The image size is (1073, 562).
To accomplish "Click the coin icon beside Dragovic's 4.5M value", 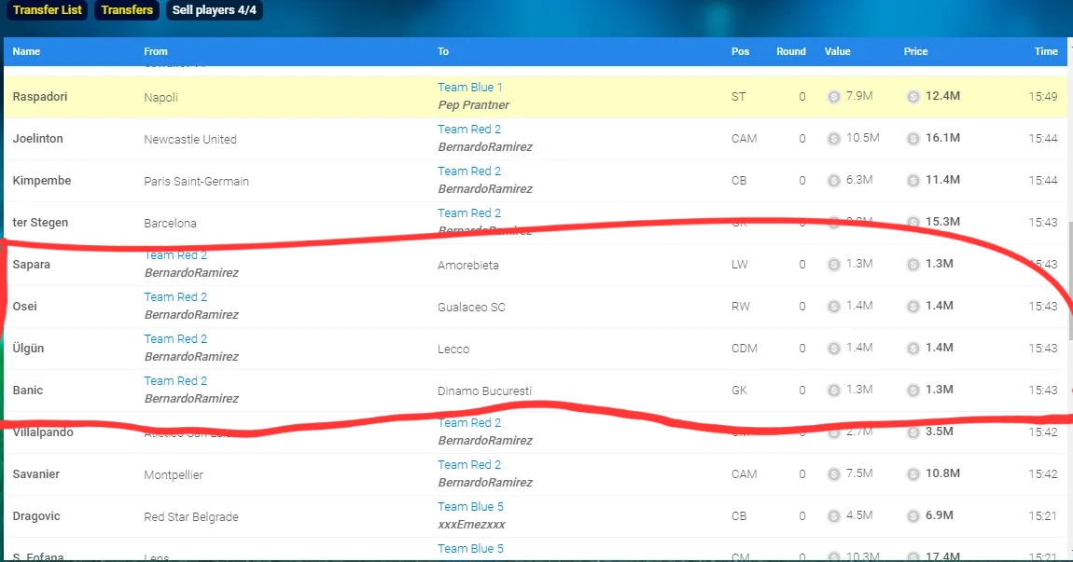I will pyautogui.click(x=833, y=515).
